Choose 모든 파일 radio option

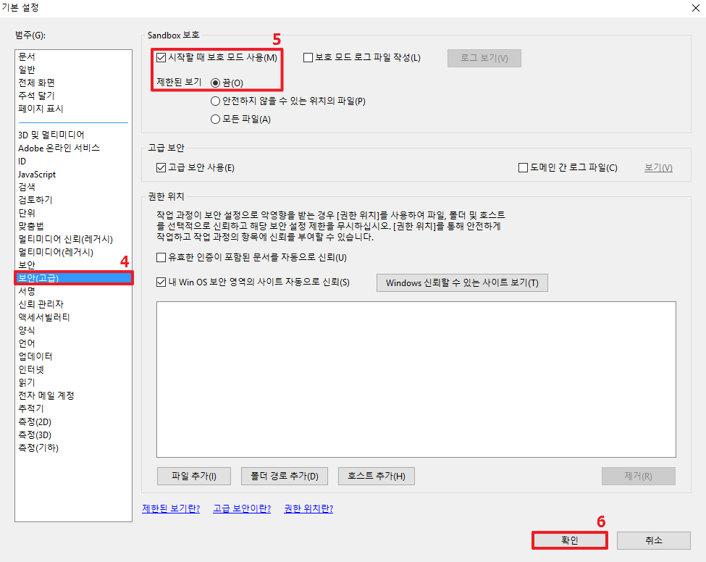click(215, 119)
